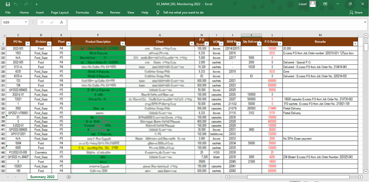Select the Summary 2022 sheet tab
The image size is (370, 182).
pos(42,177)
